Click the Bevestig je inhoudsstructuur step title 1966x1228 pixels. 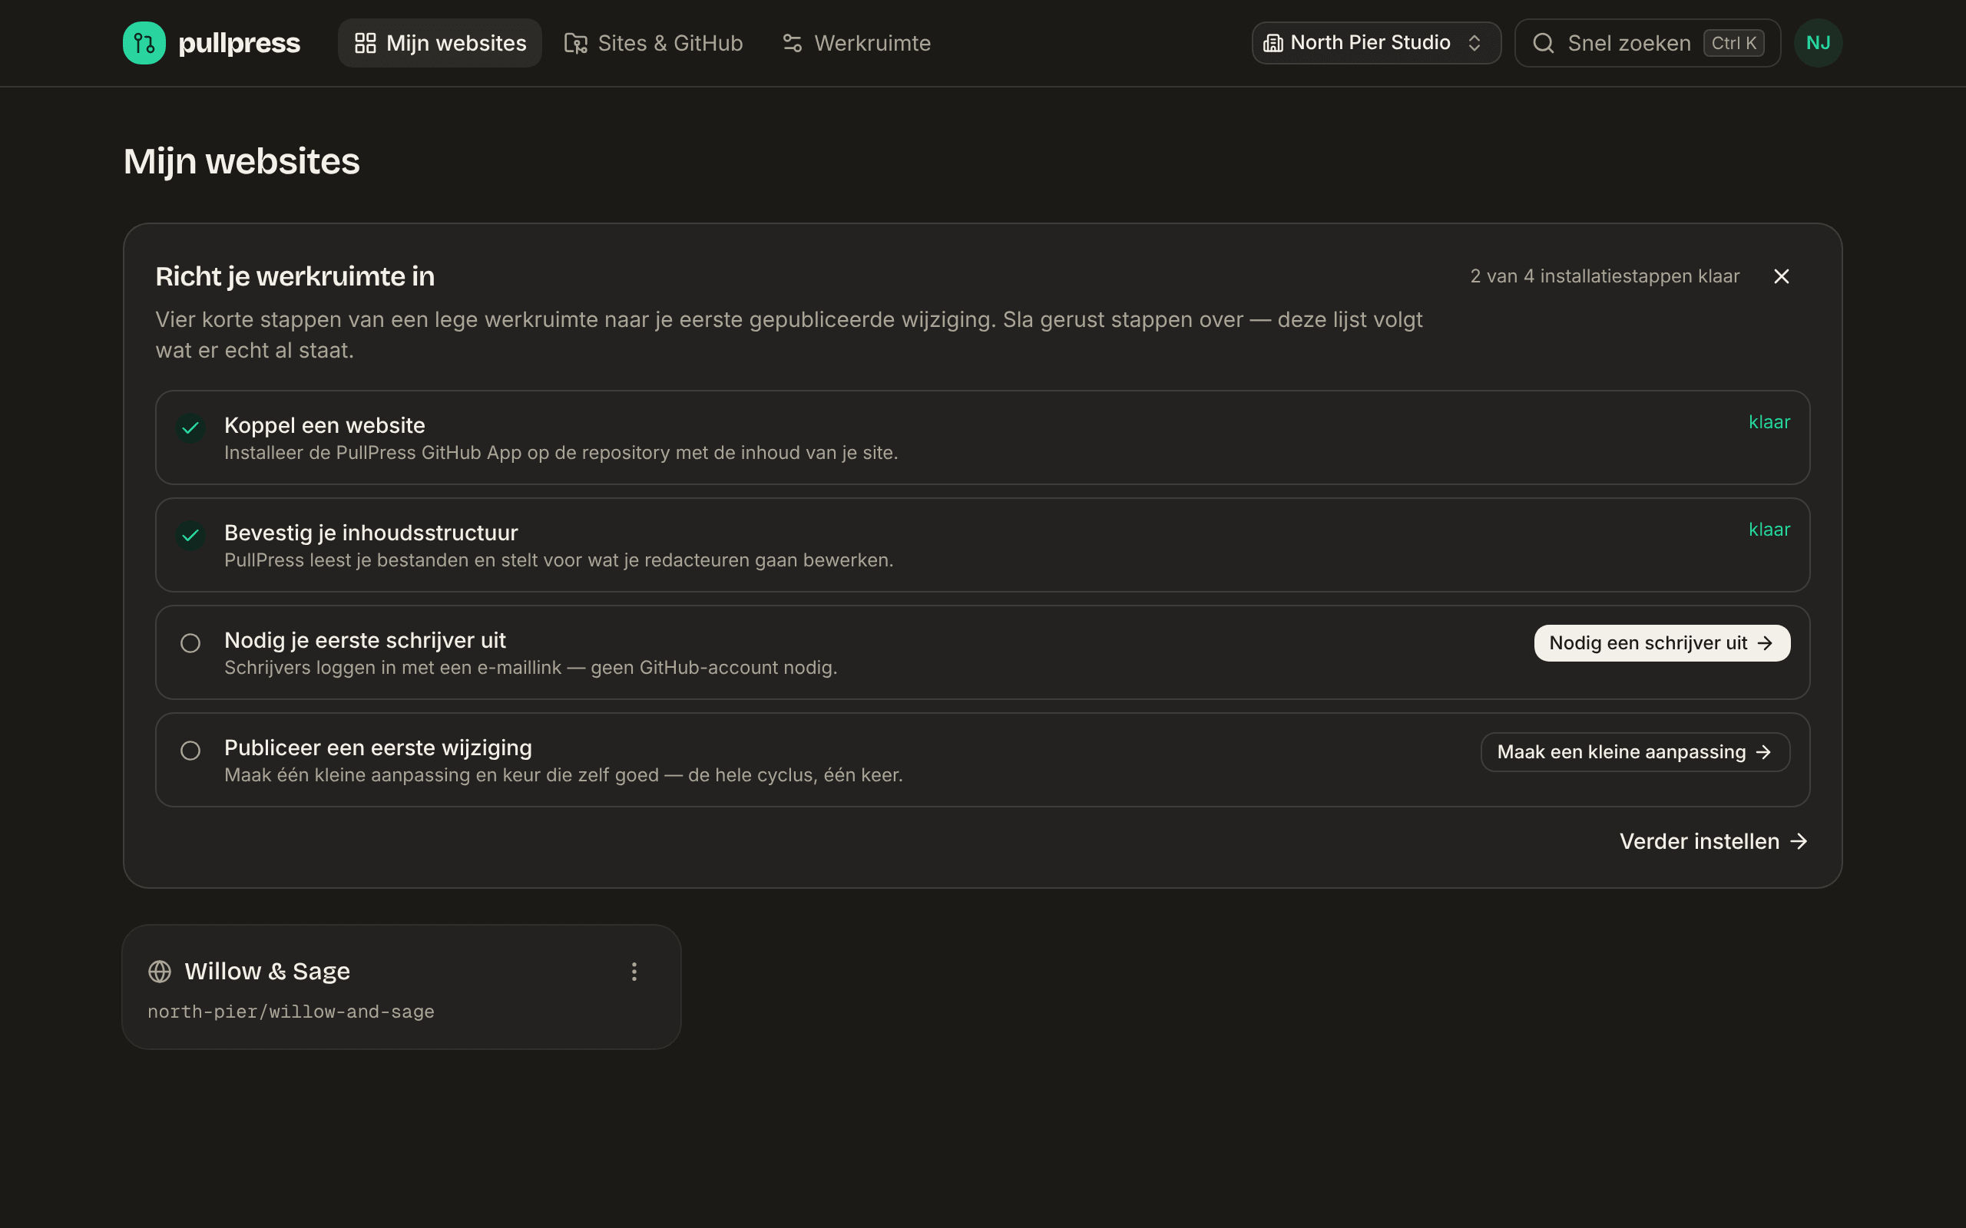coord(371,533)
